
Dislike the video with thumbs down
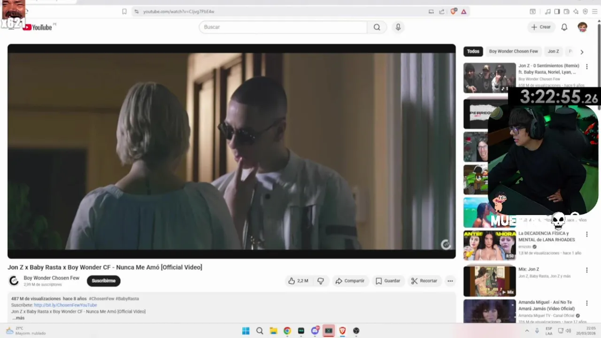coord(321,281)
